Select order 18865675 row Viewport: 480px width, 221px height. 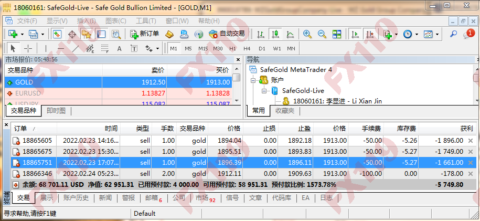tap(243, 152)
